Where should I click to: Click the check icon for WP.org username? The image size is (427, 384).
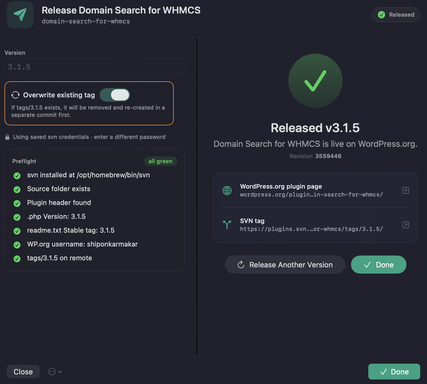point(17,245)
